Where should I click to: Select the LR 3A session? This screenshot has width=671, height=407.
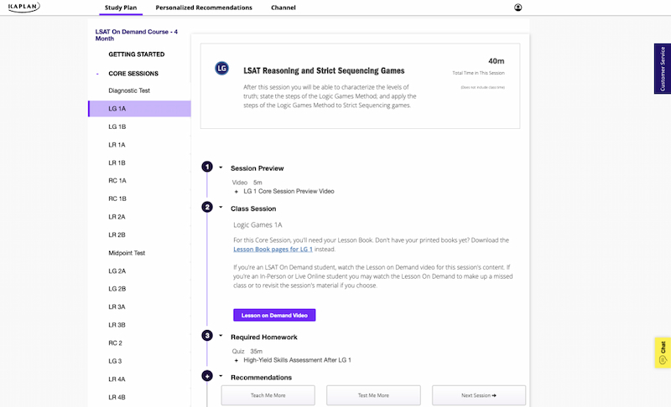pos(117,307)
